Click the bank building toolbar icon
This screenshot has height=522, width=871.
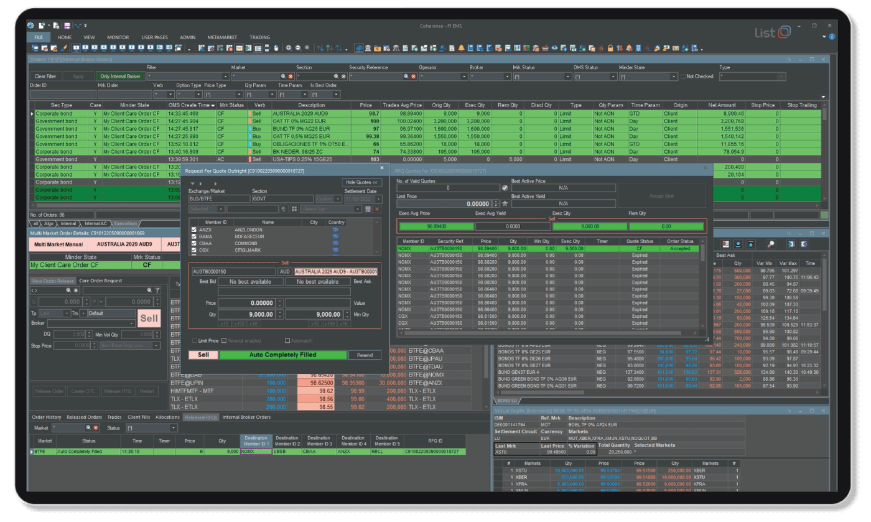[368, 48]
